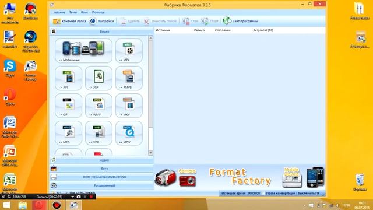
Task: Select the GIF format icon
Action: (x=69, y=106)
